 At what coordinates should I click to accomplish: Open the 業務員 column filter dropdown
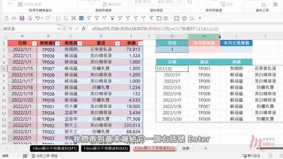(x=80, y=43)
